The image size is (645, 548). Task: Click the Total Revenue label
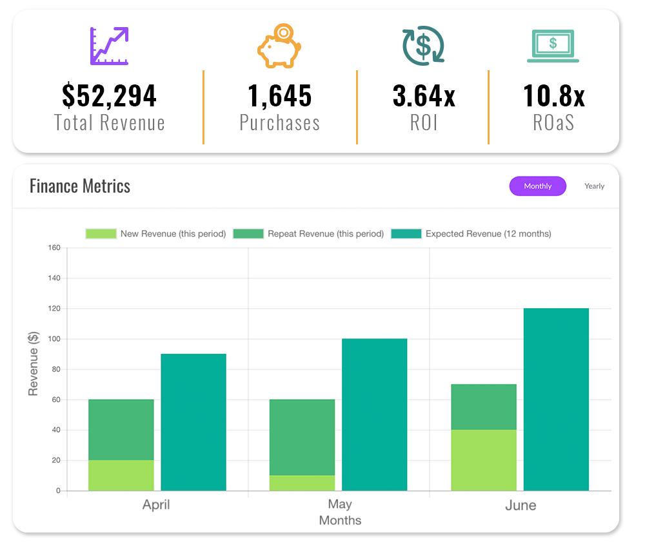coord(110,123)
